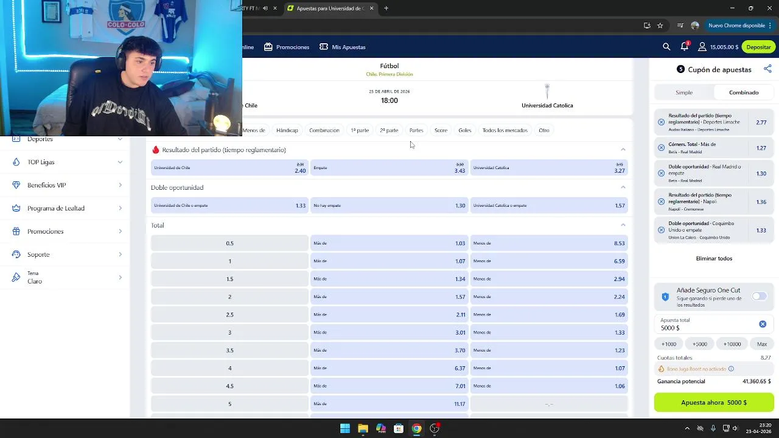Remove Real Madrid o empate bet

[x=662, y=173]
